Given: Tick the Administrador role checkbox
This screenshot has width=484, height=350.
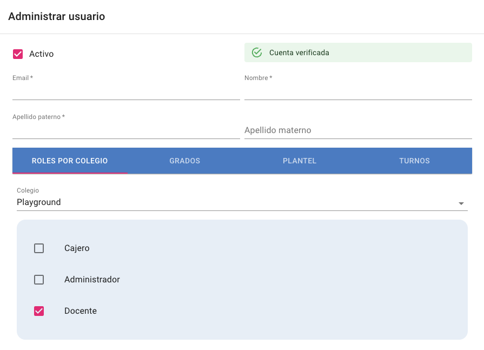Looking at the screenshot, I should 39,280.
